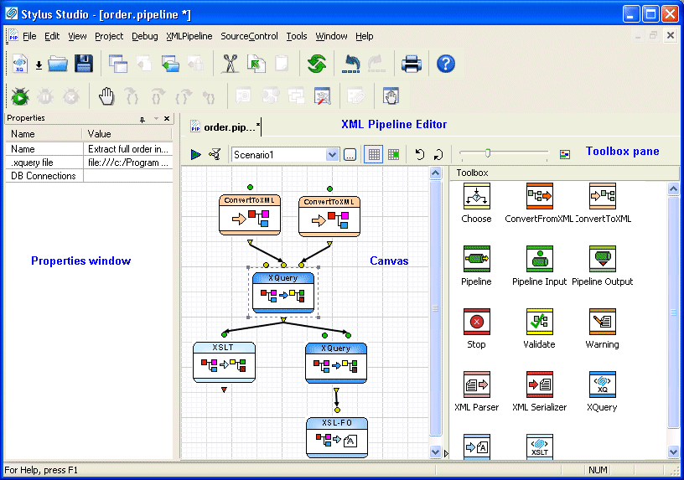684x480 pixels.
Task: Open the Properties window options arrow
Action: (155, 119)
